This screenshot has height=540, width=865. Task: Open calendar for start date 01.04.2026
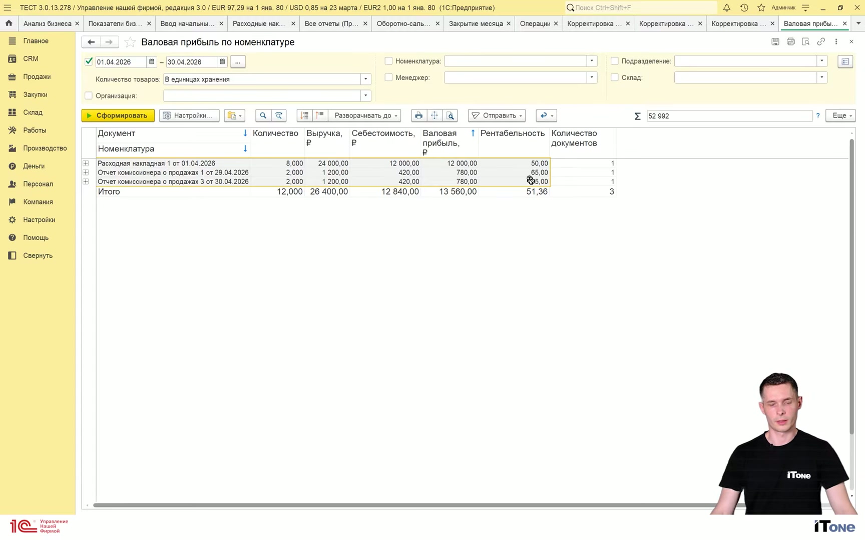[152, 61]
